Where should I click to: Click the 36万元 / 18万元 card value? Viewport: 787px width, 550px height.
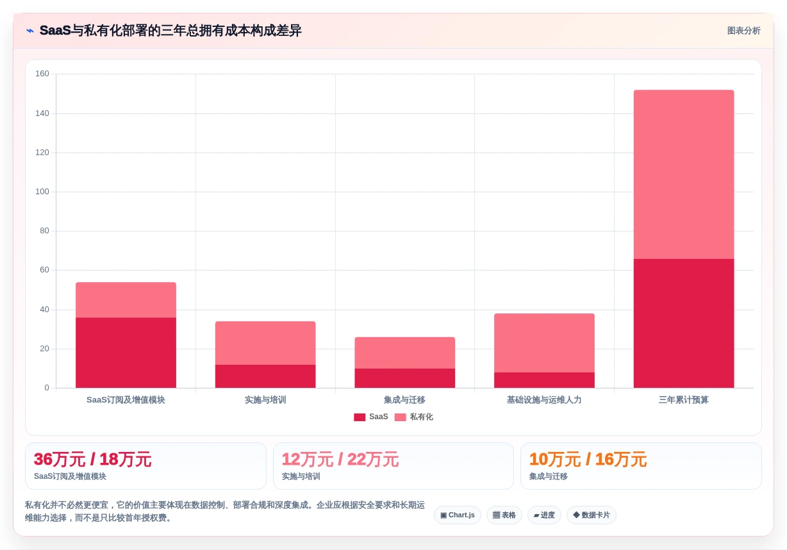[92, 460]
